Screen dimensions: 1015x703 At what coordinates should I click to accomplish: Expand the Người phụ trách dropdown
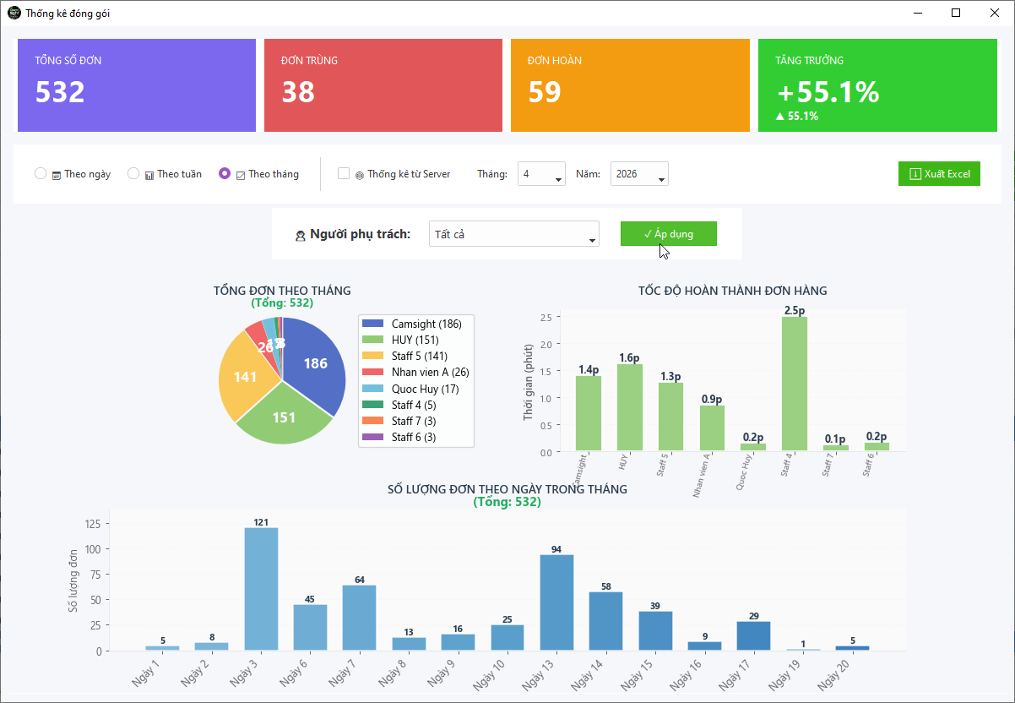(513, 234)
